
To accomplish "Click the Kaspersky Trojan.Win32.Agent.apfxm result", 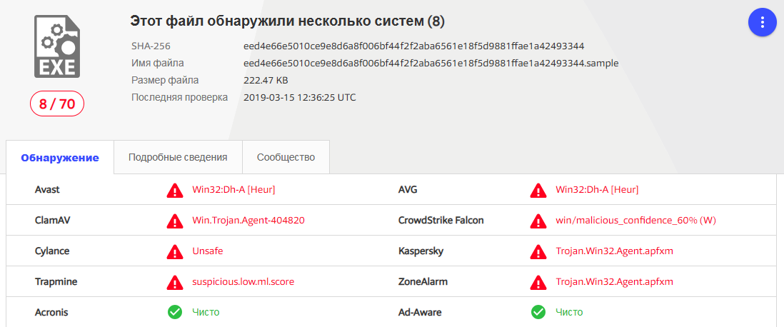I will pos(614,251).
